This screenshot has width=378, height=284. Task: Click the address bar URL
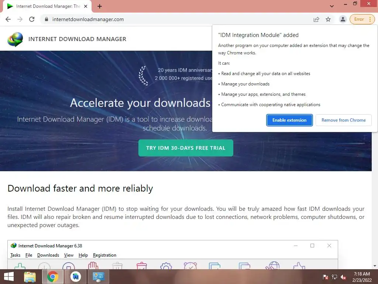pyautogui.click(x=88, y=19)
